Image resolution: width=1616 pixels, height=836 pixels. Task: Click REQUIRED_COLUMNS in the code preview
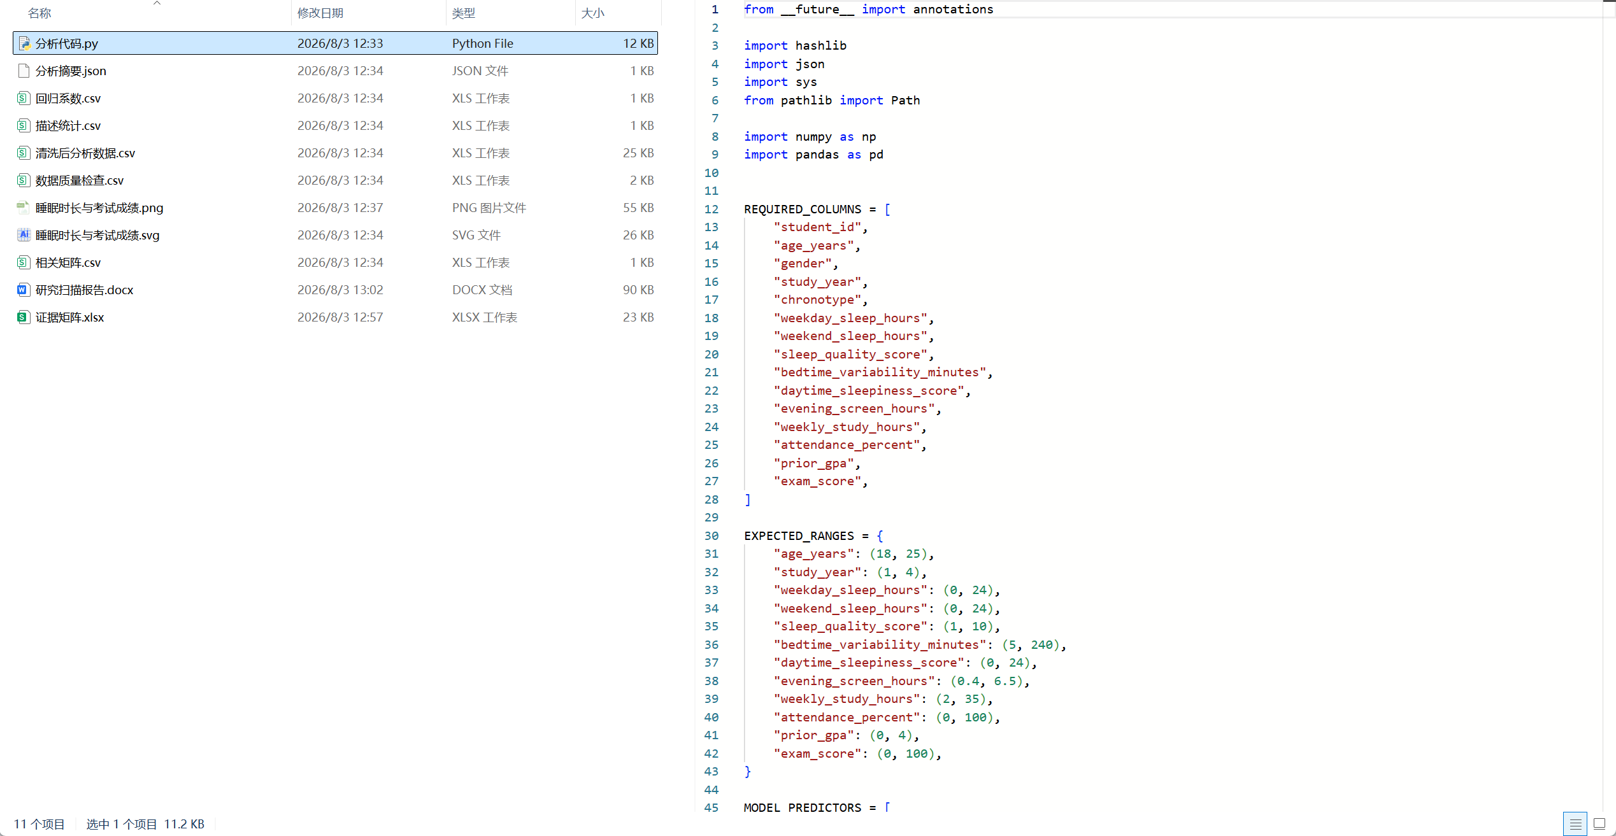tap(803, 209)
